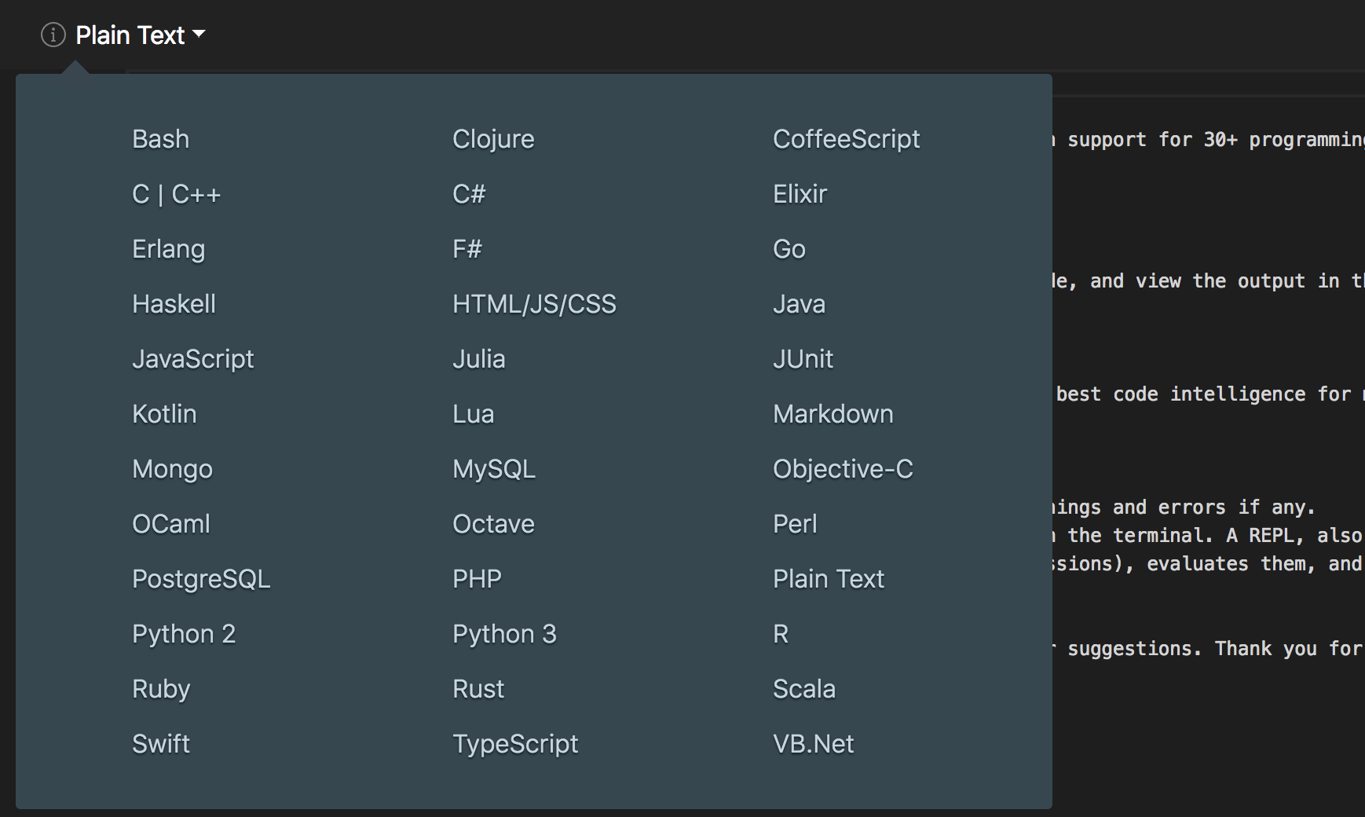
Task: Choose Rust from the language menu
Action: [x=479, y=688]
